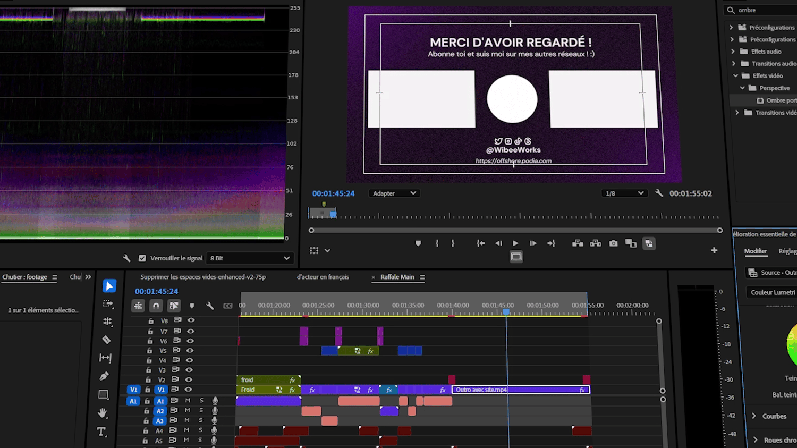Collapse the Effets vidéo folder
This screenshot has height=448, width=797.
[736, 76]
